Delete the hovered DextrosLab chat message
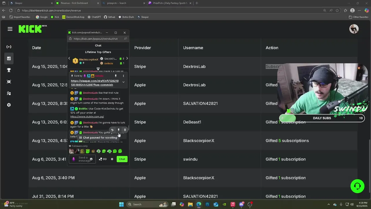Viewport: 371px width, 209px height. 125,130
